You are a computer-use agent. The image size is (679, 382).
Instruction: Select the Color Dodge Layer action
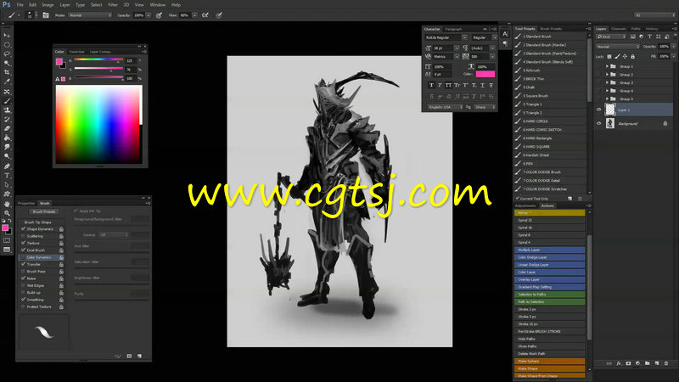pos(549,257)
